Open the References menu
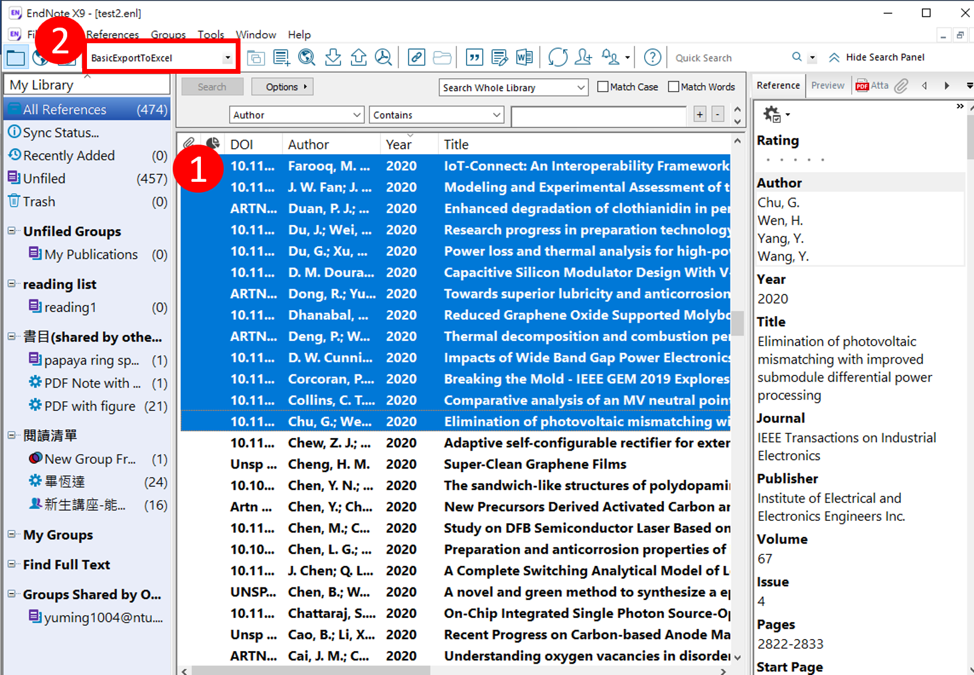This screenshot has height=675, width=974. tap(113, 34)
